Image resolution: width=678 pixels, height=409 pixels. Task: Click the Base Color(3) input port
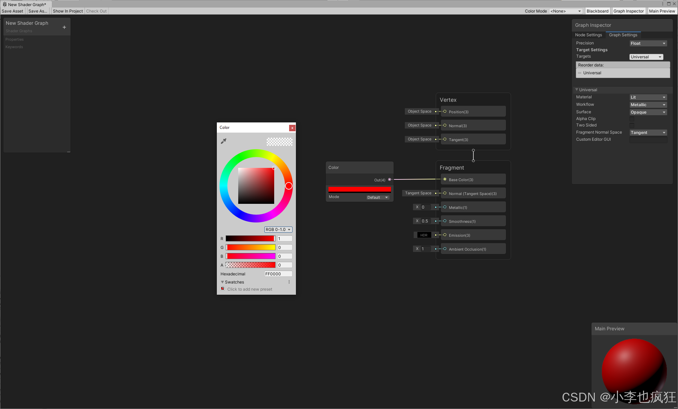(445, 179)
